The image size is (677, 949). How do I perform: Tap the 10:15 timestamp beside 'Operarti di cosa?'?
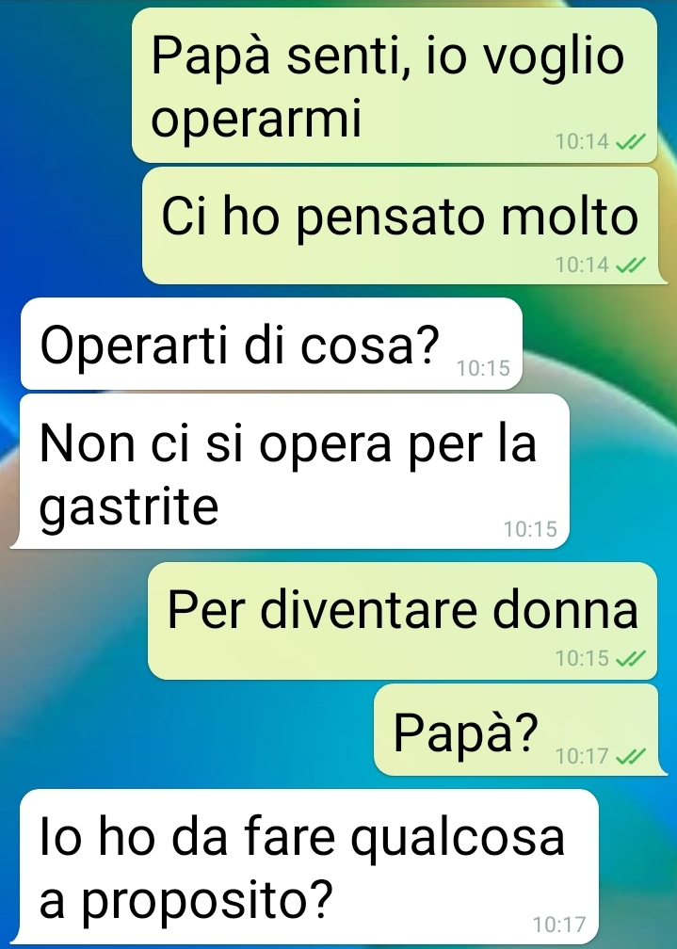coord(483,368)
